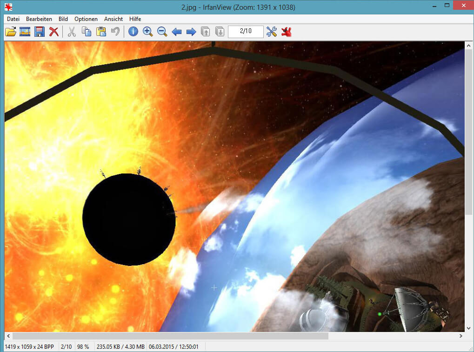Zoom in with the plus magnifier
This screenshot has width=474, height=352.
click(x=147, y=32)
